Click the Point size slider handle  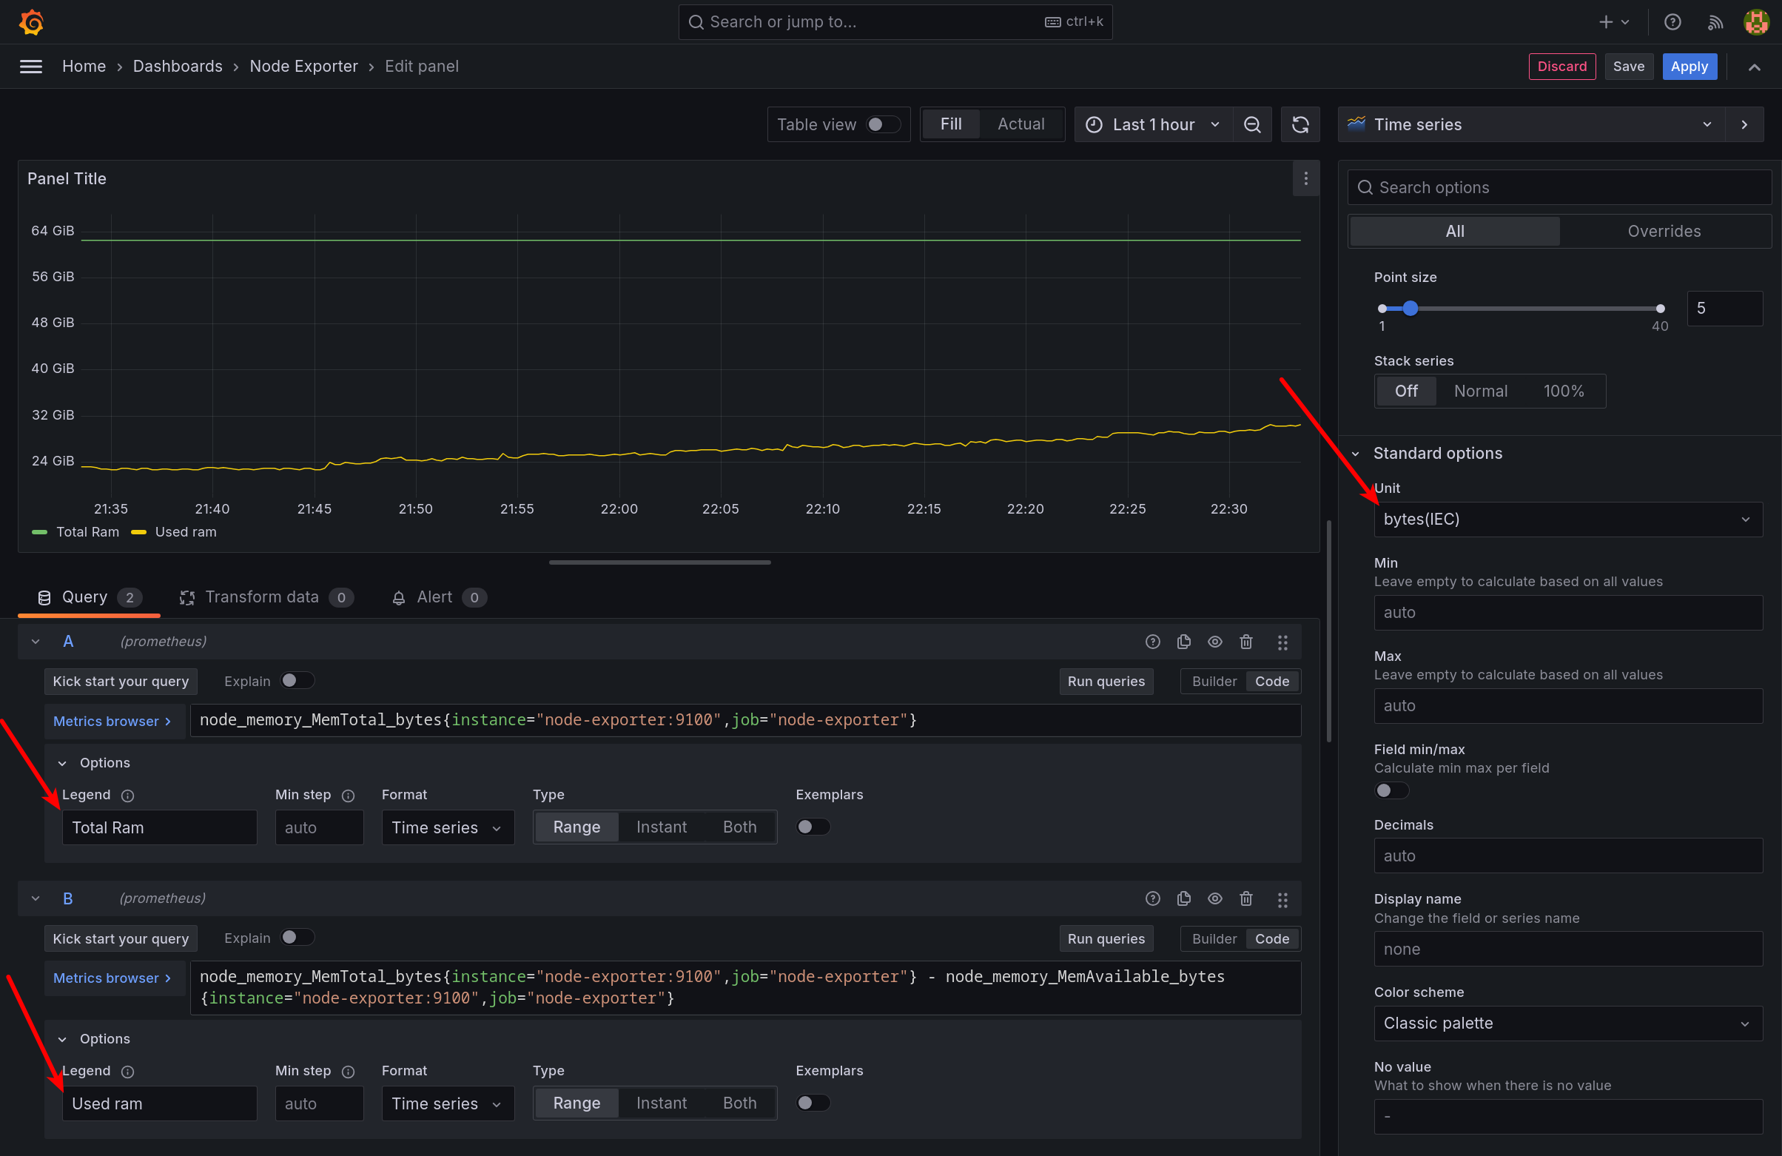(1410, 309)
